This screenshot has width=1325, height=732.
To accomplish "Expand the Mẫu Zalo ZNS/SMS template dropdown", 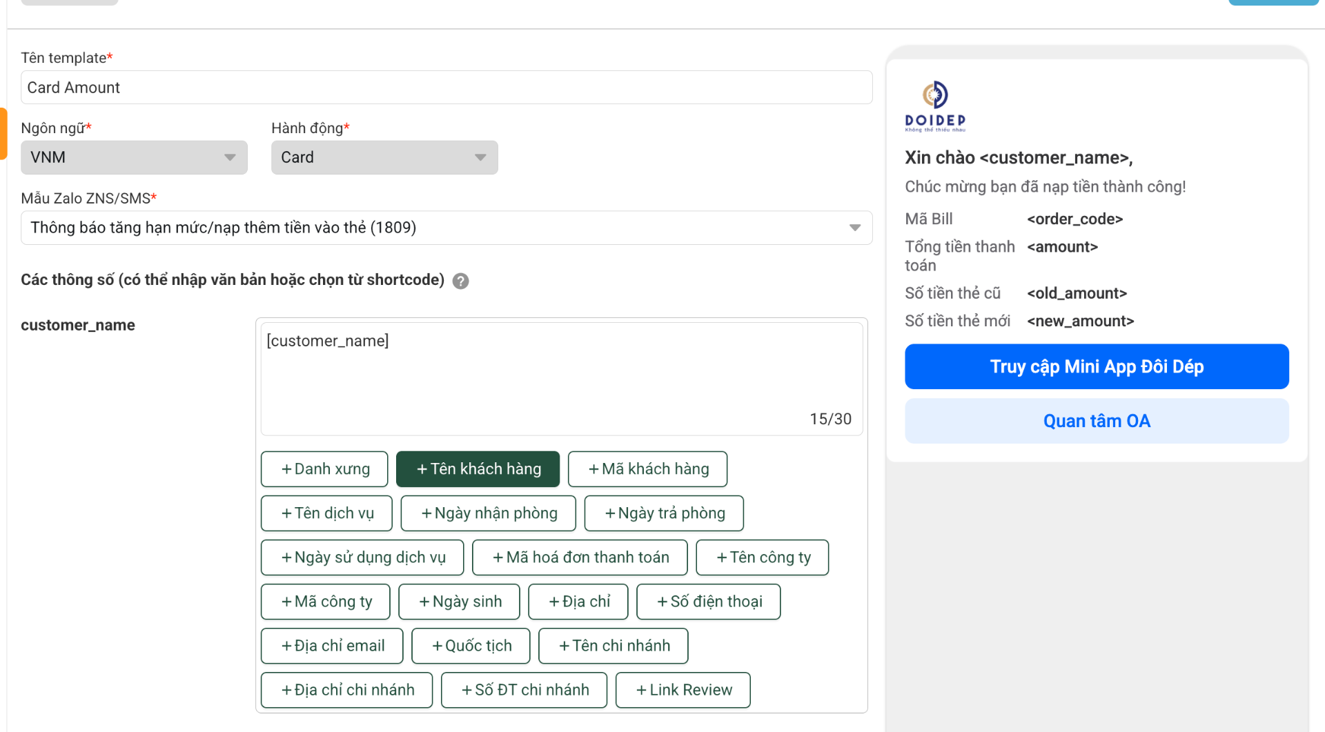I will click(854, 227).
